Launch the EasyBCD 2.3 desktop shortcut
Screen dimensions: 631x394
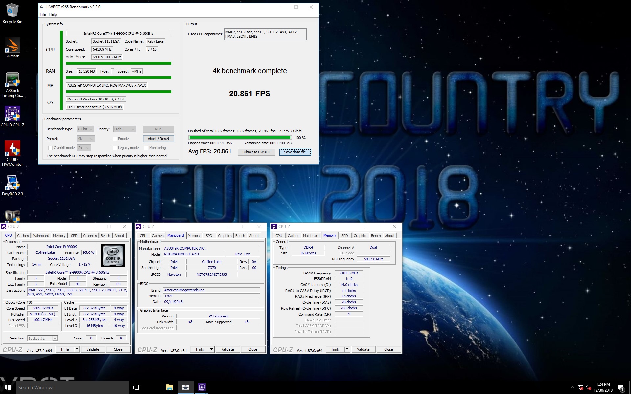(x=12, y=186)
